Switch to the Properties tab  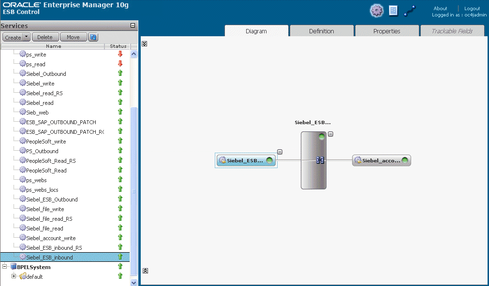coord(387,31)
